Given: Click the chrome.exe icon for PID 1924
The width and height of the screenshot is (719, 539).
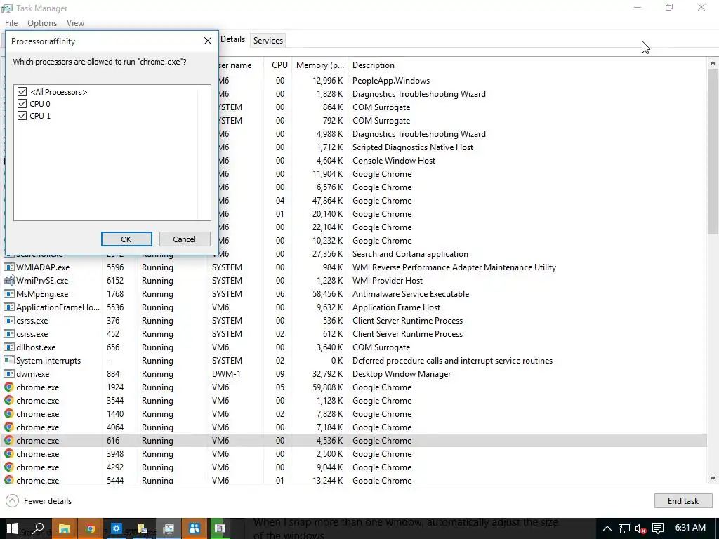Looking at the screenshot, I should [8, 387].
